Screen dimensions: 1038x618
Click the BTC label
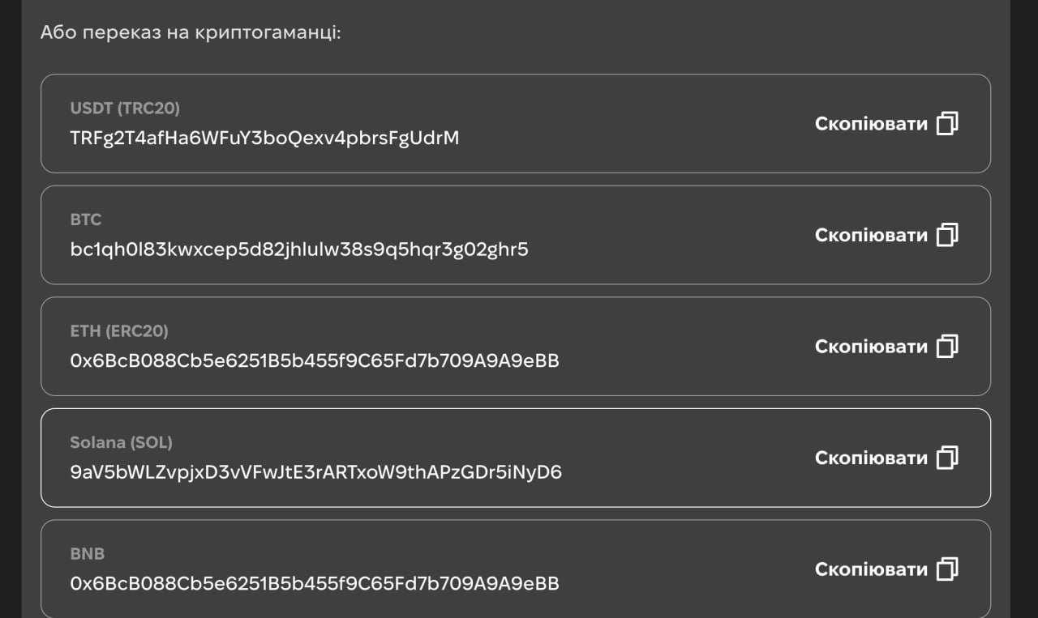point(86,219)
